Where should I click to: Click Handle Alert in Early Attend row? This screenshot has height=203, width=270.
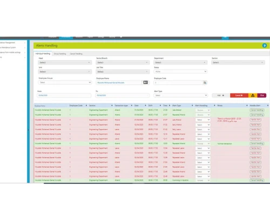[x=255, y=125]
